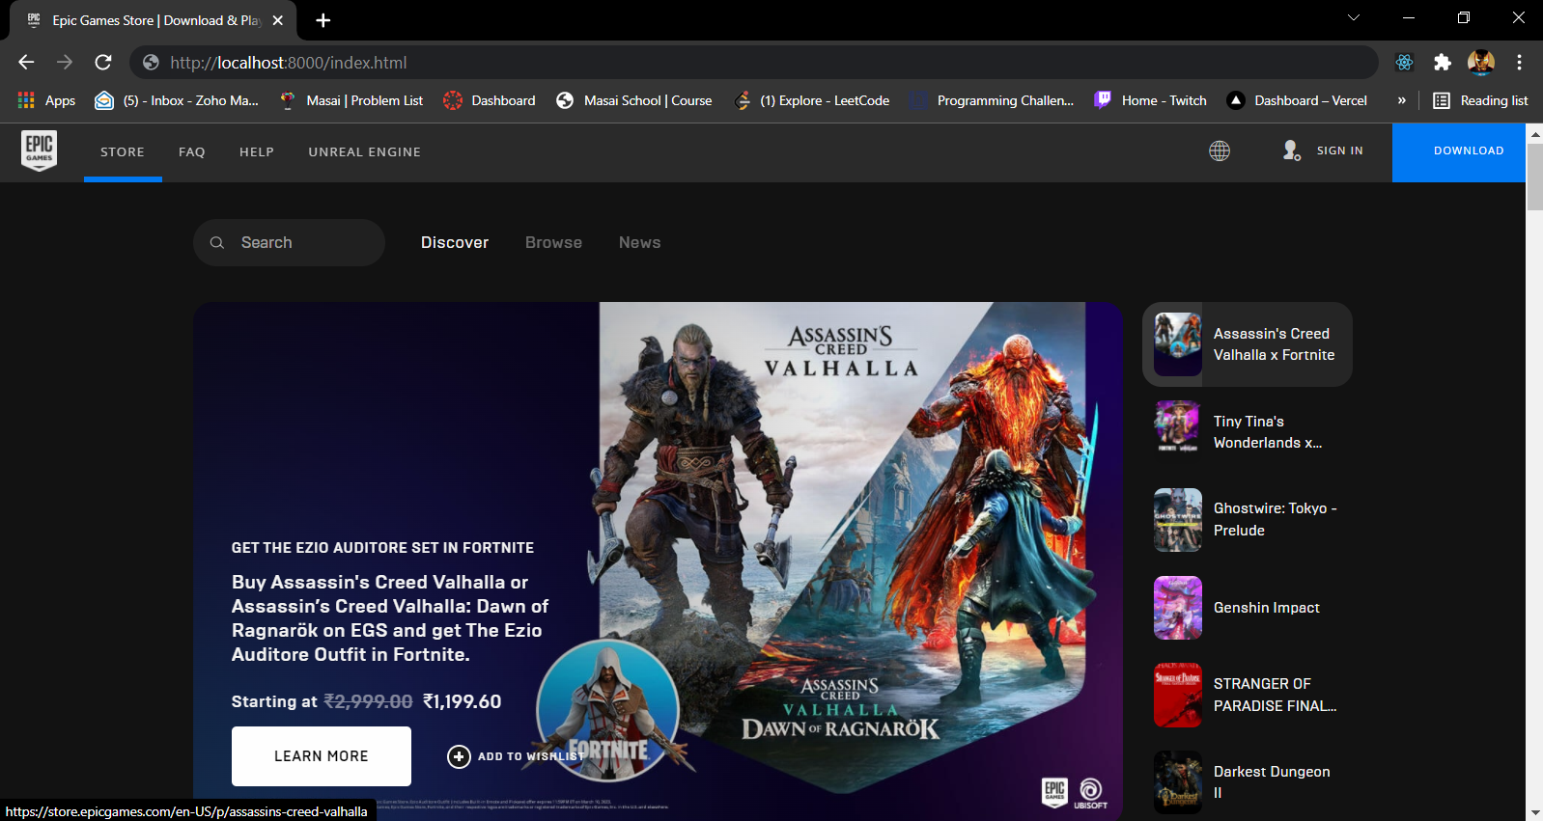Click the Add to Wishlist plus icon

coord(459,756)
